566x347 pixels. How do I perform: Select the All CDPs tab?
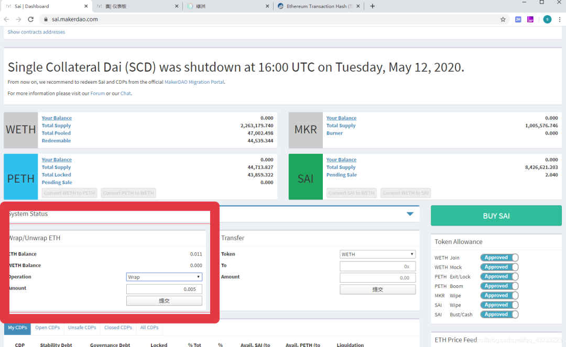pos(149,328)
